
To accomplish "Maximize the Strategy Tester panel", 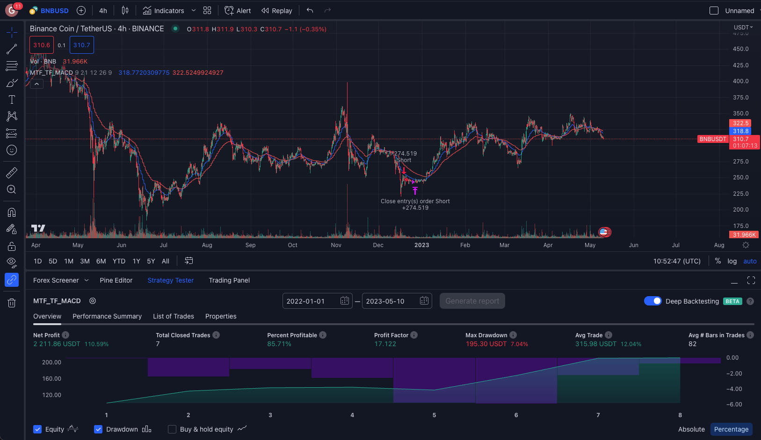I will tap(751, 280).
